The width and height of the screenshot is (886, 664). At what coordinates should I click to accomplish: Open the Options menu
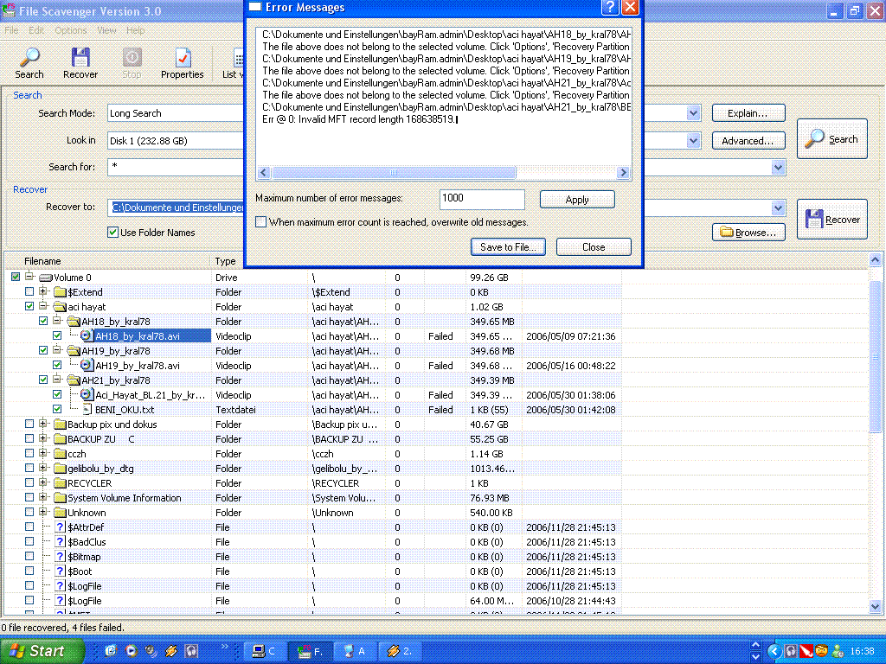[71, 30]
